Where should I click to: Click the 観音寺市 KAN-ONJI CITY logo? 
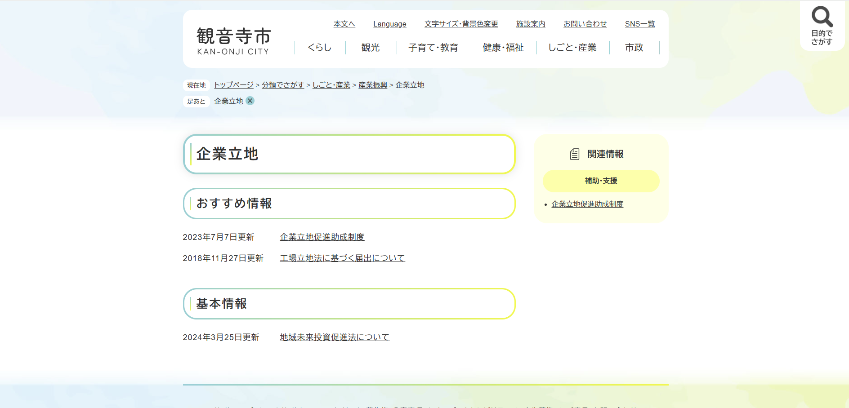pos(234,41)
